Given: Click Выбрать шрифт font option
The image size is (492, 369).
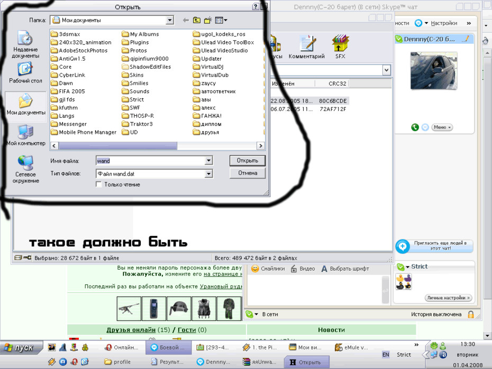Looking at the screenshot, I should [x=345, y=269].
